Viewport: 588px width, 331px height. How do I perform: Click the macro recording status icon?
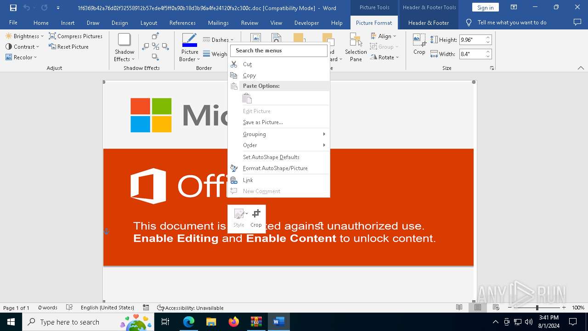coord(146,308)
